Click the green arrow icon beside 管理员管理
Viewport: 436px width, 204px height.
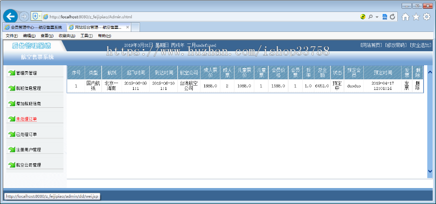coord(12,73)
